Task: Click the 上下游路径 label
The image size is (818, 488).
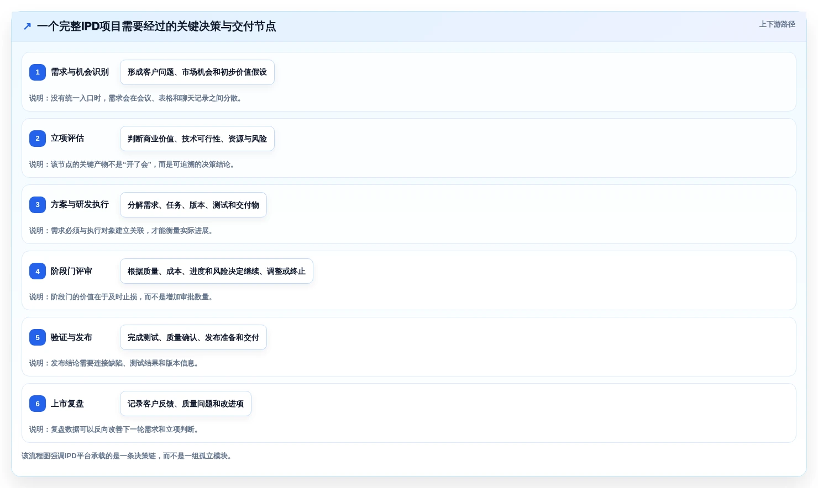Action: pos(777,24)
